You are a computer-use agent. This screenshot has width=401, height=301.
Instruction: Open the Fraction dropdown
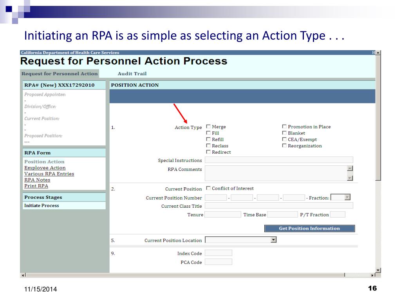[x=340, y=198]
